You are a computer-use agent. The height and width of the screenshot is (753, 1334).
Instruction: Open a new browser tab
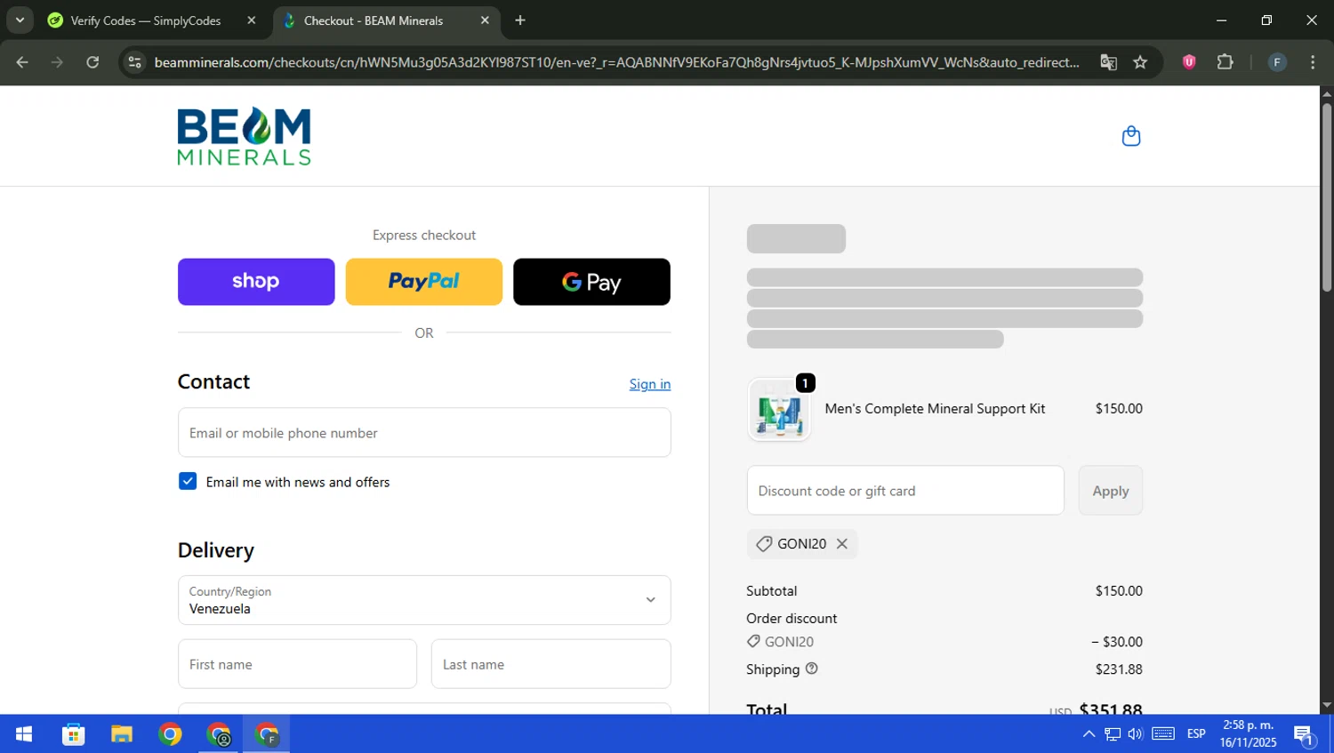(x=520, y=20)
